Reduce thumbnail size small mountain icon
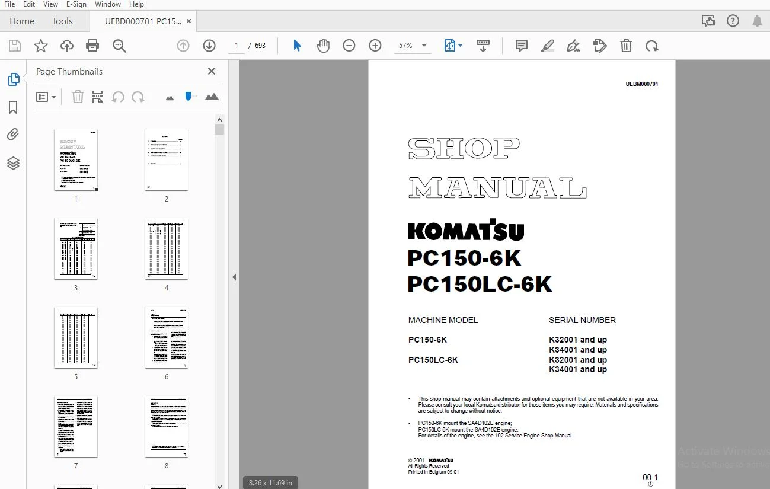Viewport: 770px width, 489px height. (x=170, y=98)
